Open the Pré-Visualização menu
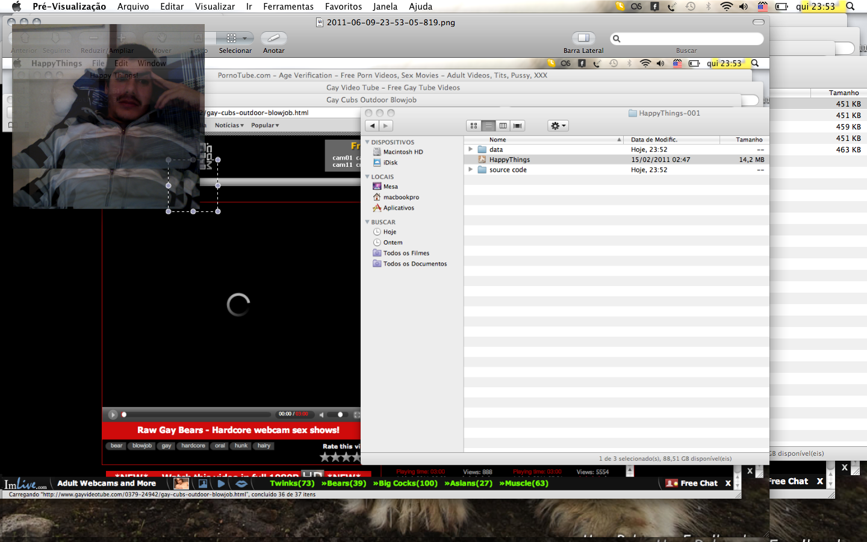The image size is (867, 542). tap(69, 7)
